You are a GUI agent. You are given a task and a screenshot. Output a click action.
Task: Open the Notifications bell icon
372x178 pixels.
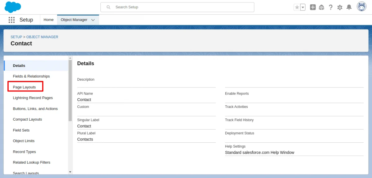tap(349, 7)
